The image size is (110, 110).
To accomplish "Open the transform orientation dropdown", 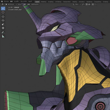I will pos(77,4).
